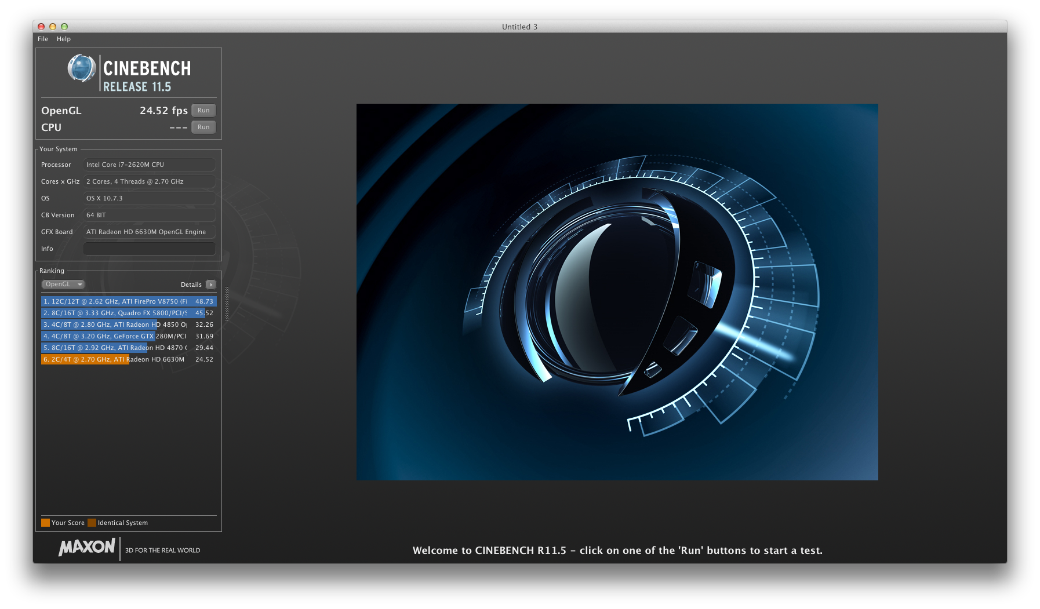Viewport: 1040px width, 609px height.
Task: Click the OS X 10.7.3 field
Action: tap(150, 198)
